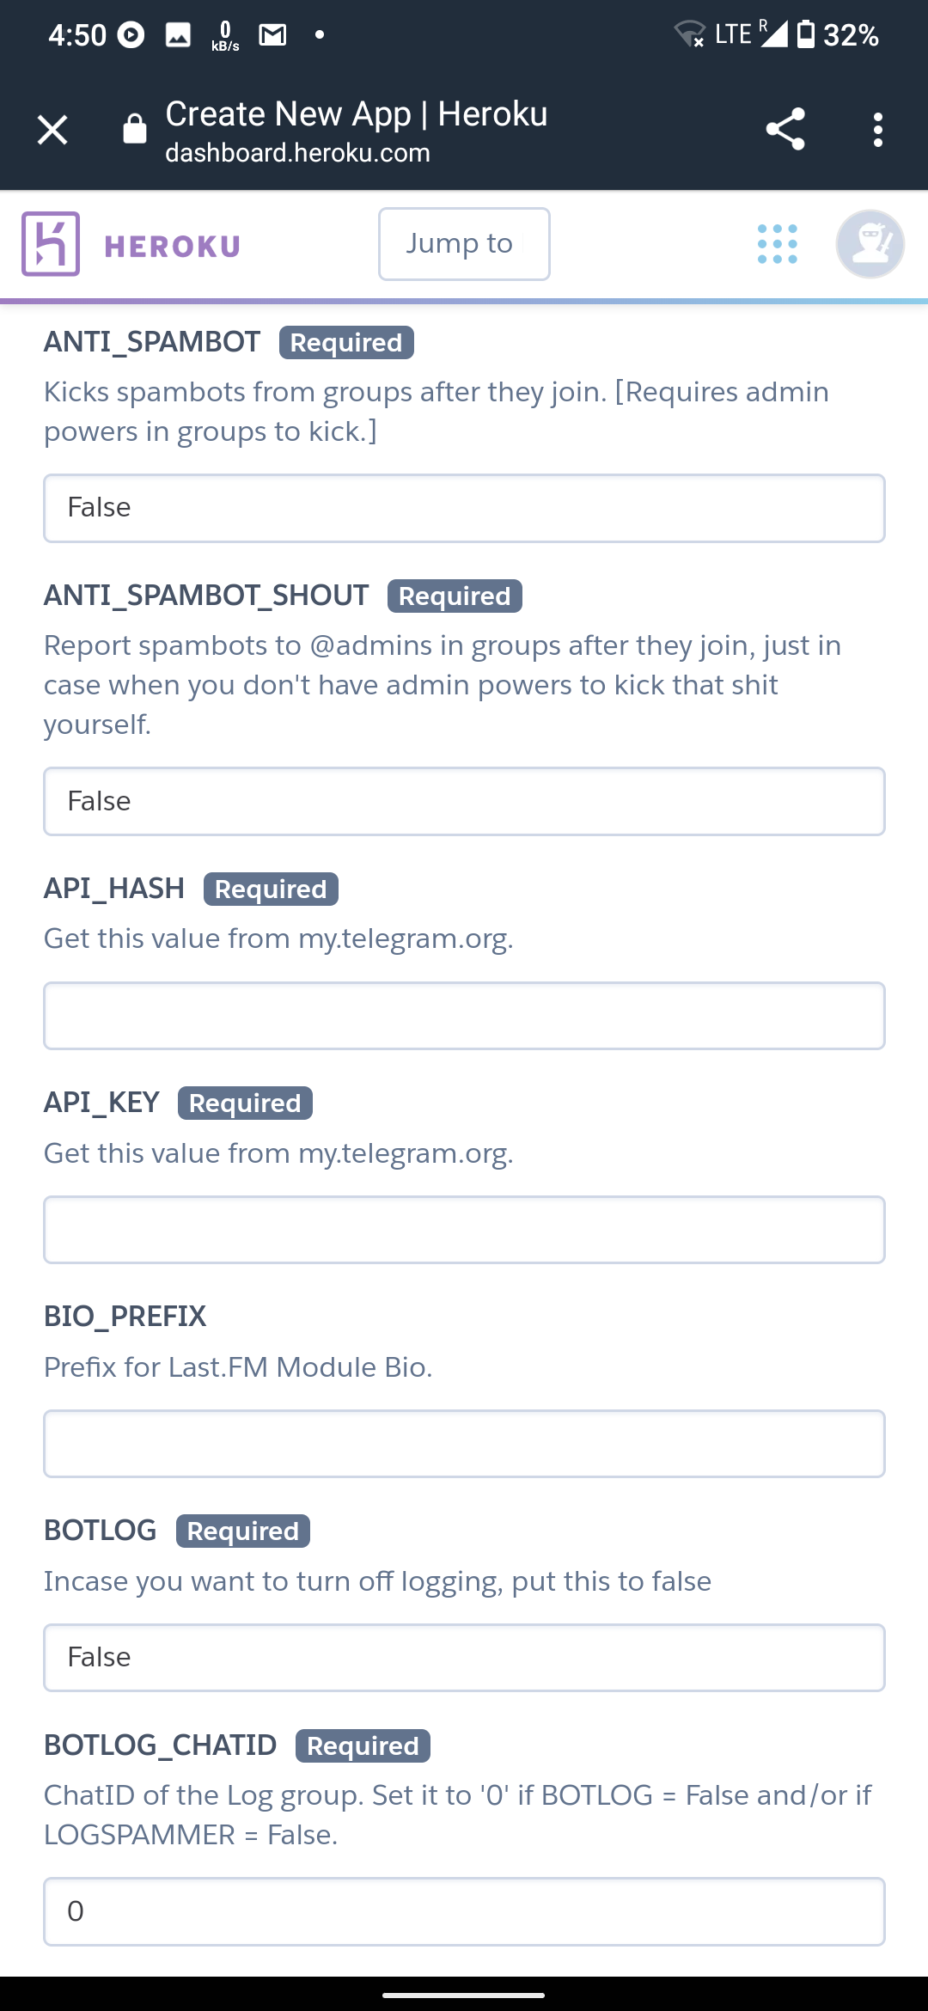
Task: Open the Heroku apps grid menu
Action: click(778, 244)
